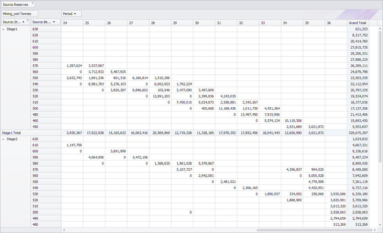Select the Grand Total column header
Viewport: 383px width, 233px height.
(x=357, y=23)
